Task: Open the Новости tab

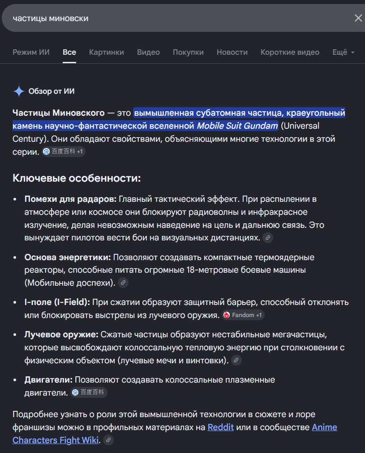Action: tap(232, 52)
